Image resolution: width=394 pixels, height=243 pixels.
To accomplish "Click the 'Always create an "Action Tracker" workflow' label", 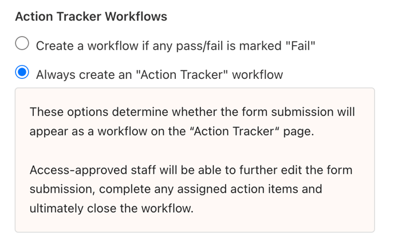I will (159, 74).
